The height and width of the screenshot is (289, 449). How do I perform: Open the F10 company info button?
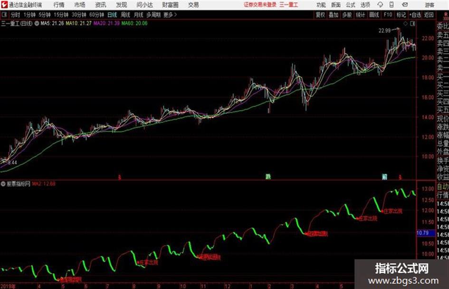[388, 15]
